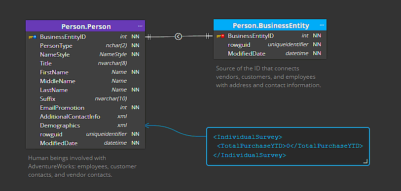Select the XML IndividualSurvey note box

pos(288,146)
